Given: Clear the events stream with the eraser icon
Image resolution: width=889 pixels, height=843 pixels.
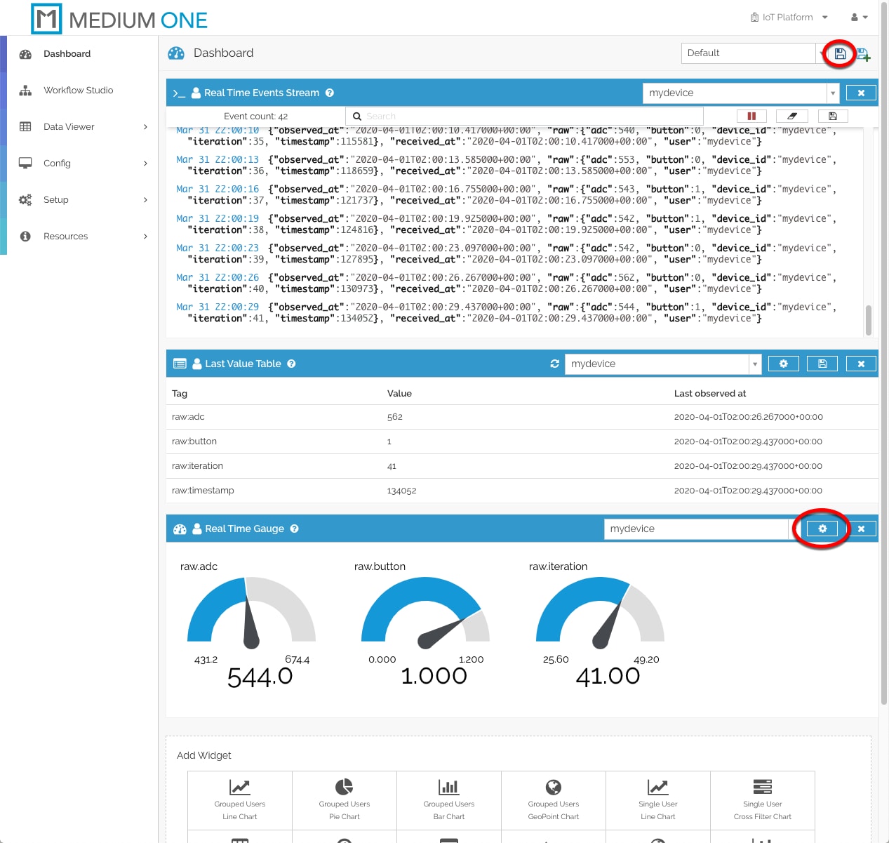Looking at the screenshot, I should tap(791, 116).
